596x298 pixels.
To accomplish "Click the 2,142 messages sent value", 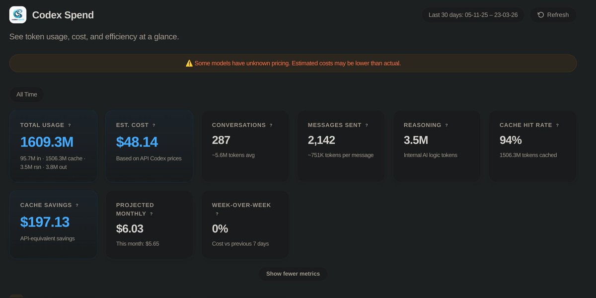I will coord(321,141).
